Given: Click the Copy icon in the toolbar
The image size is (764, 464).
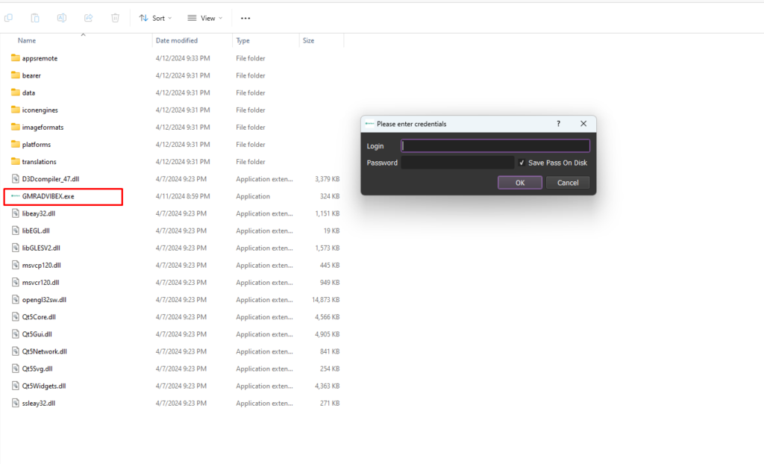Looking at the screenshot, I should click(8, 18).
